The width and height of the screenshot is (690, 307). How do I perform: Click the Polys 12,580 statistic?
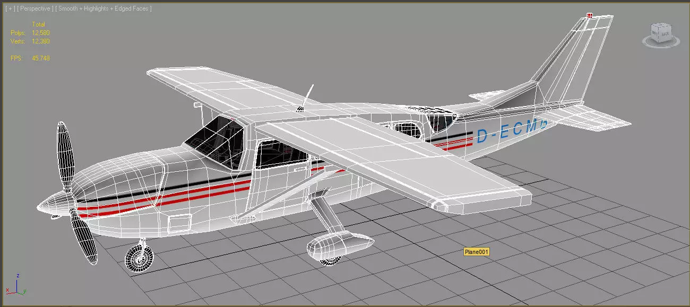point(30,33)
